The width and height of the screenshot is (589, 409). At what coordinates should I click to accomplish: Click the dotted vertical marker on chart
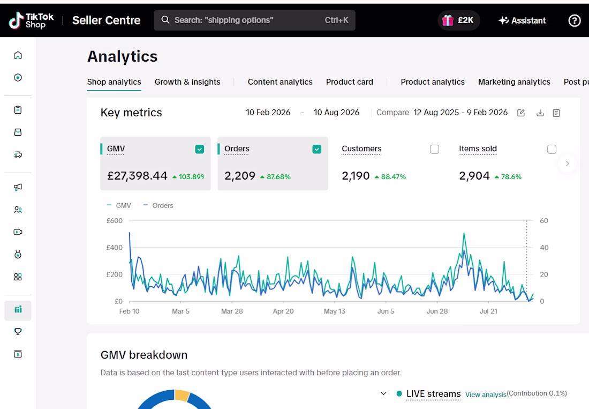[526, 261]
